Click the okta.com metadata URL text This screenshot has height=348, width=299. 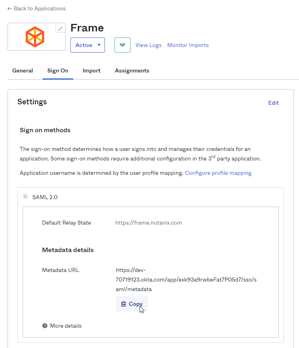point(186,280)
